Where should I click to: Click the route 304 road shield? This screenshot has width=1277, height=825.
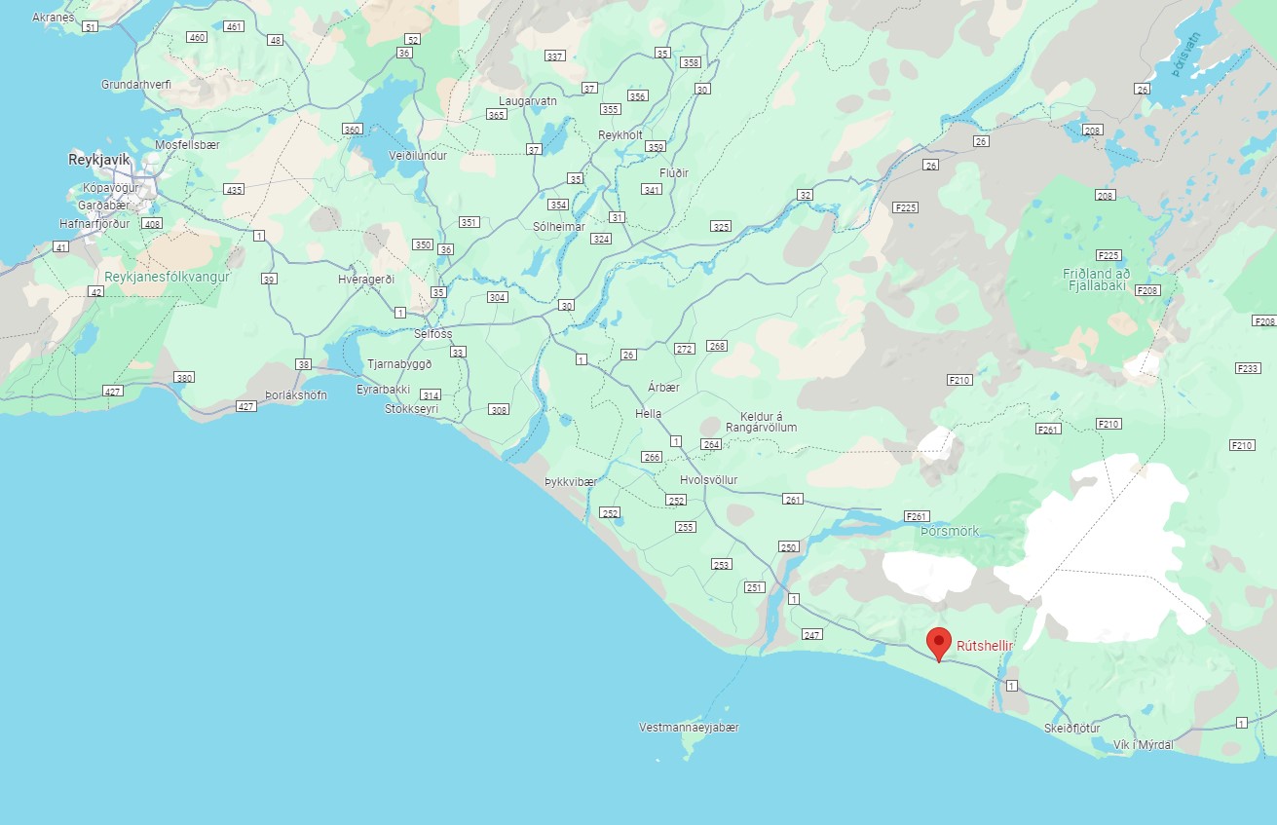tap(498, 297)
